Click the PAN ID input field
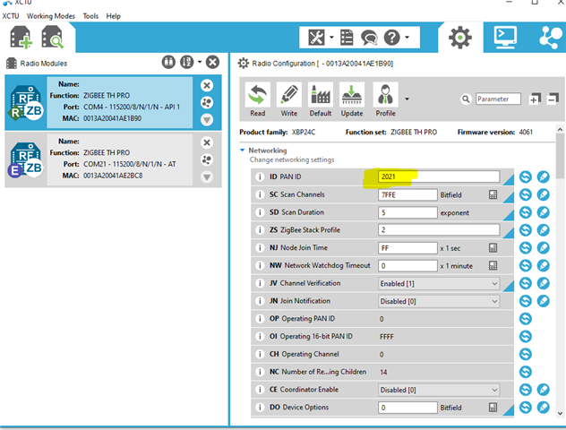Image resolution: width=566 pixels, height=430 pixels. (439, 176)
